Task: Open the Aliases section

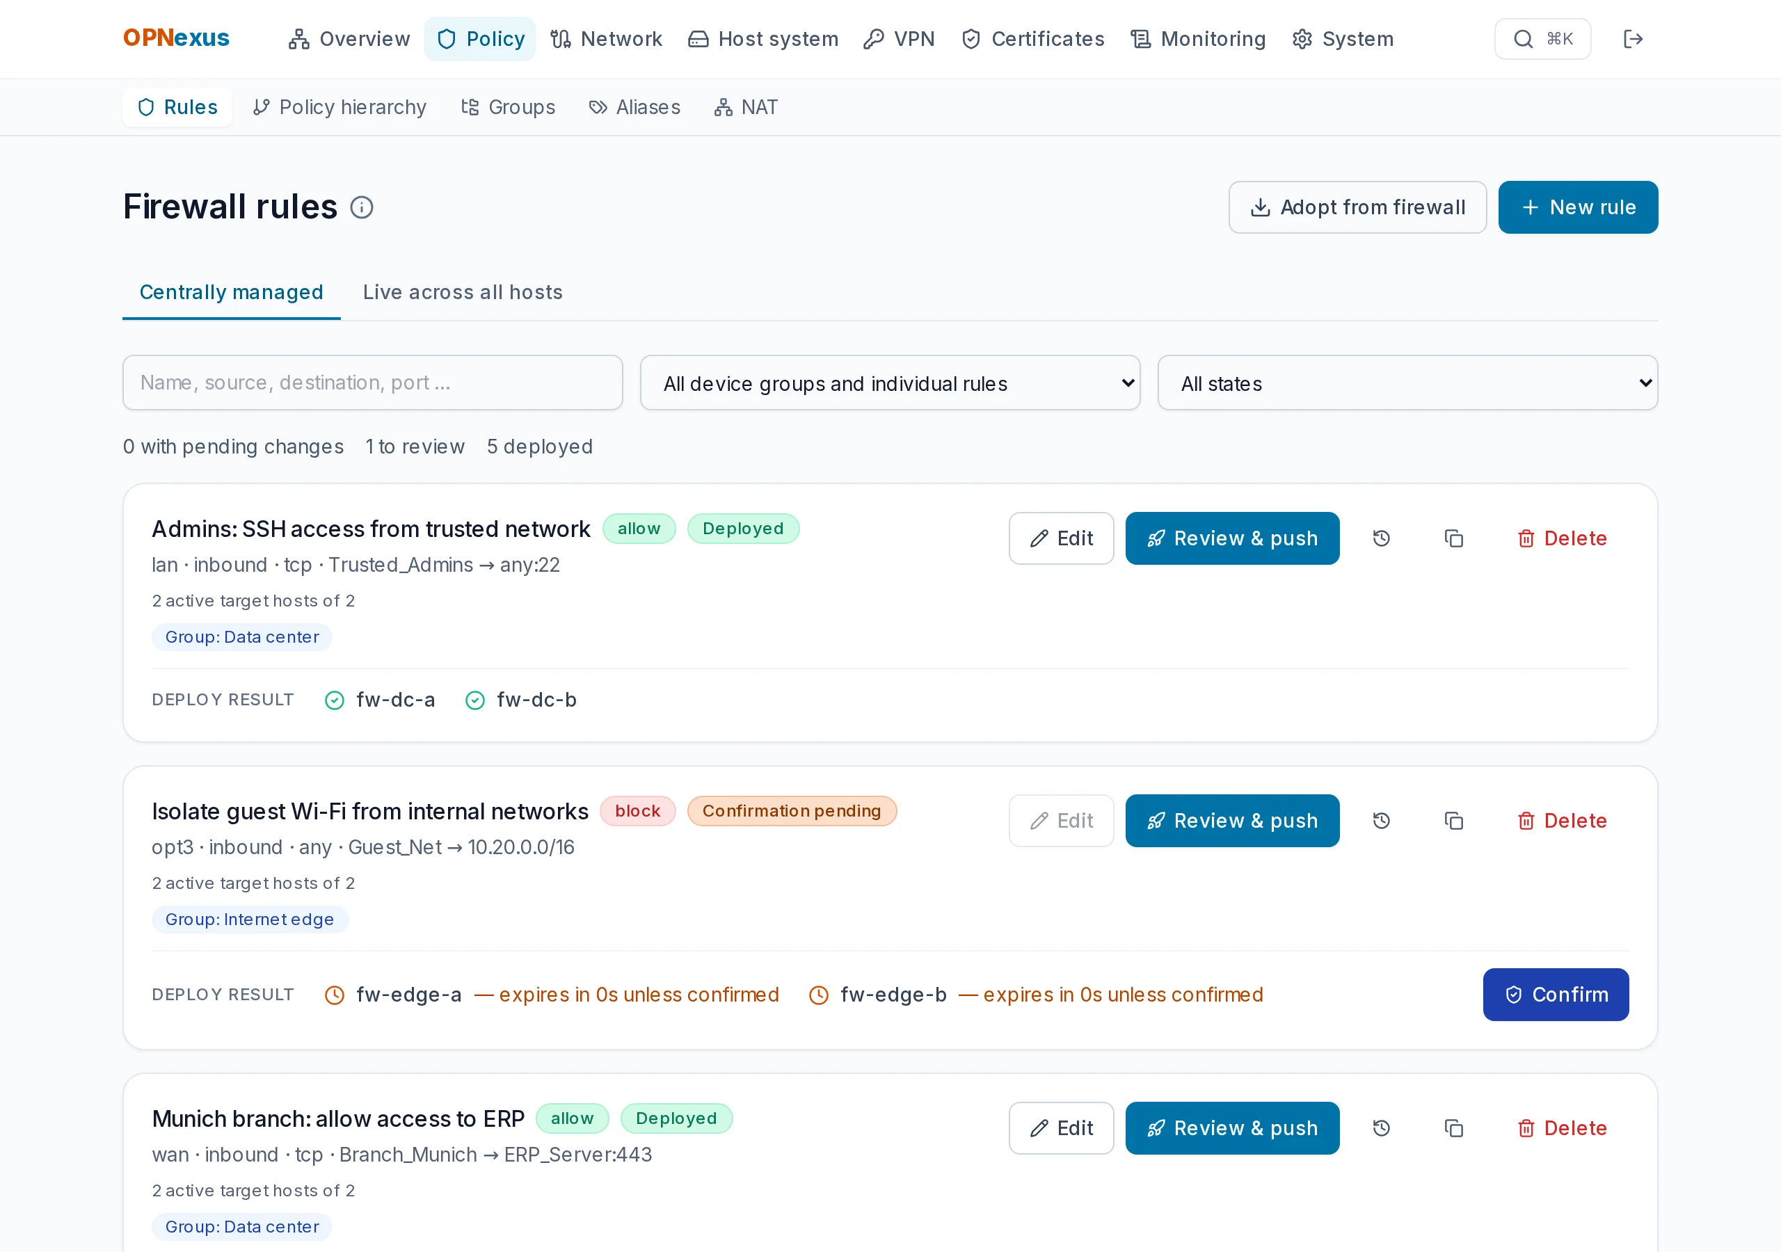Action: coord(634,107)
